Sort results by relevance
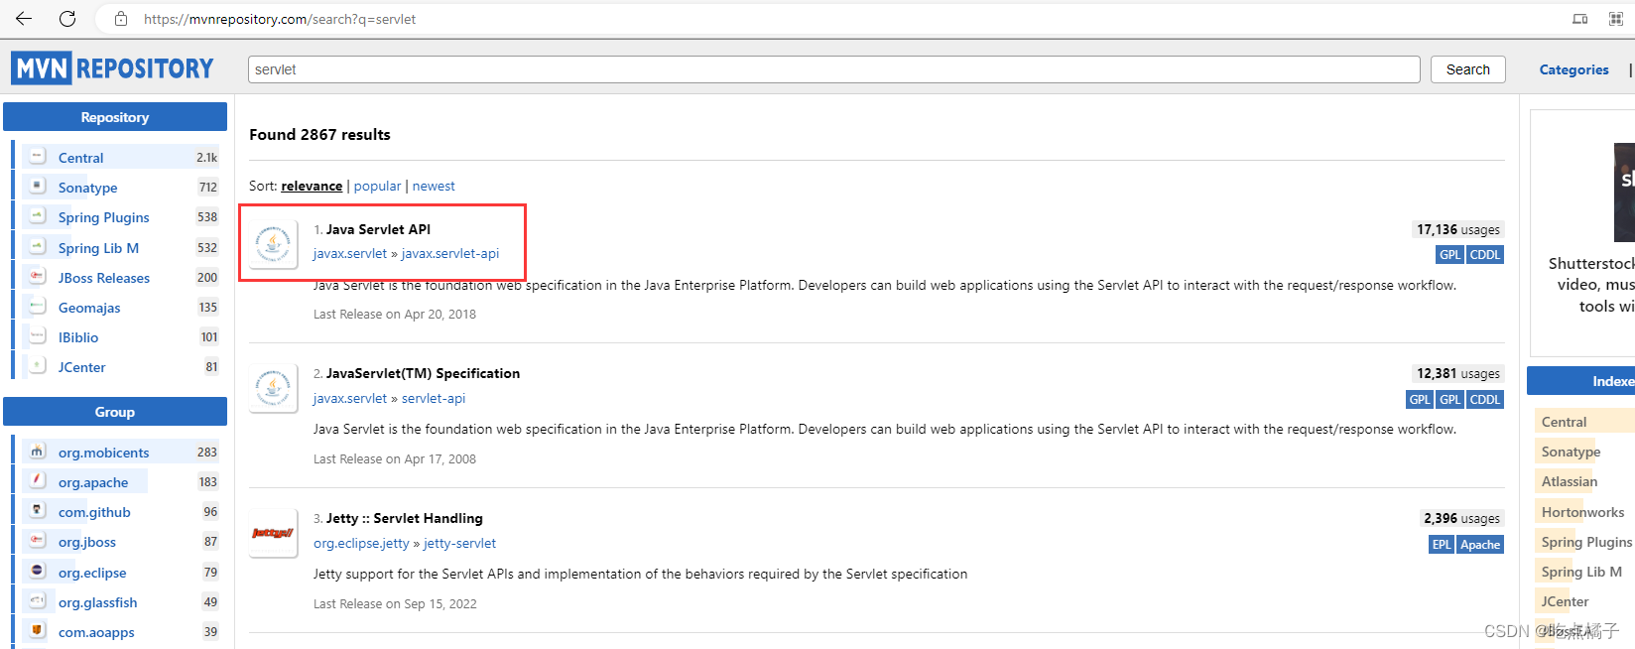The image size is (1635, 649). point(312,186)
